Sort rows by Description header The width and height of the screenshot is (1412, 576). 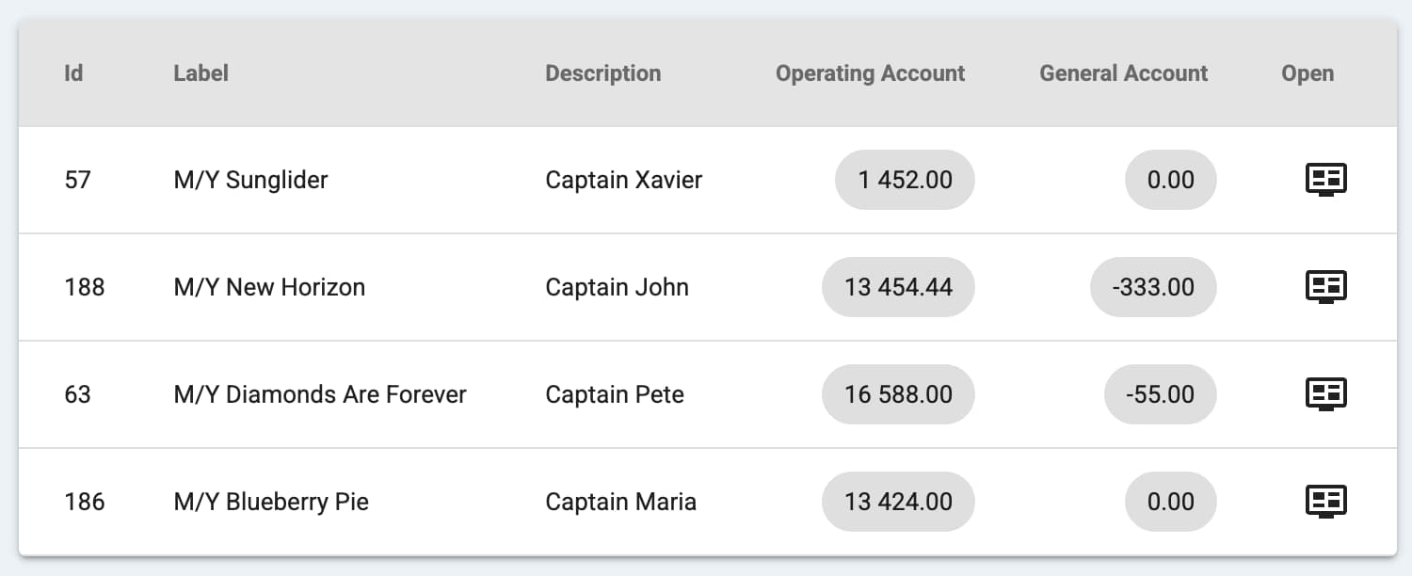click(602, 73)
